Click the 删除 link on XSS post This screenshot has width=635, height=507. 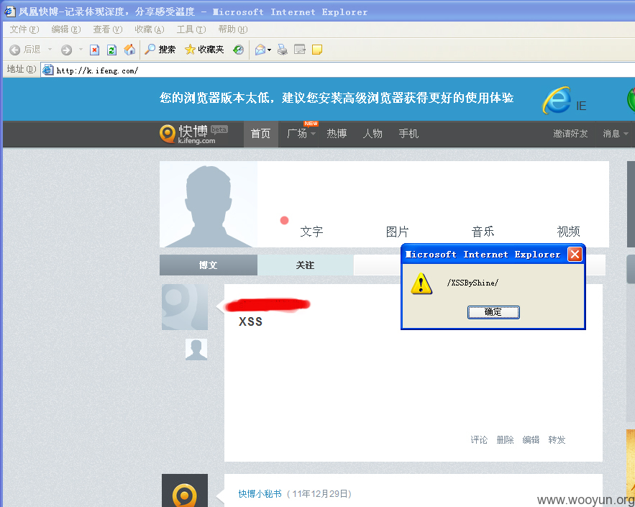point(505,440)
